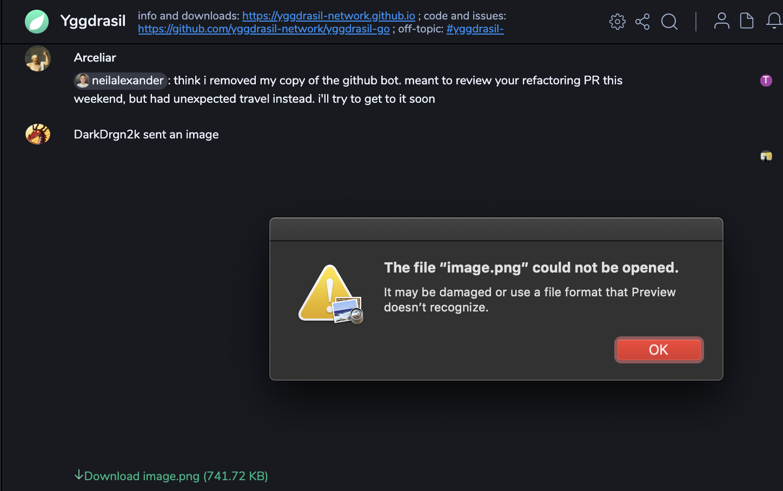Click the green Yggdrasil room avatar
Viewport: 783px width, 491px height.
click(37, 22)
